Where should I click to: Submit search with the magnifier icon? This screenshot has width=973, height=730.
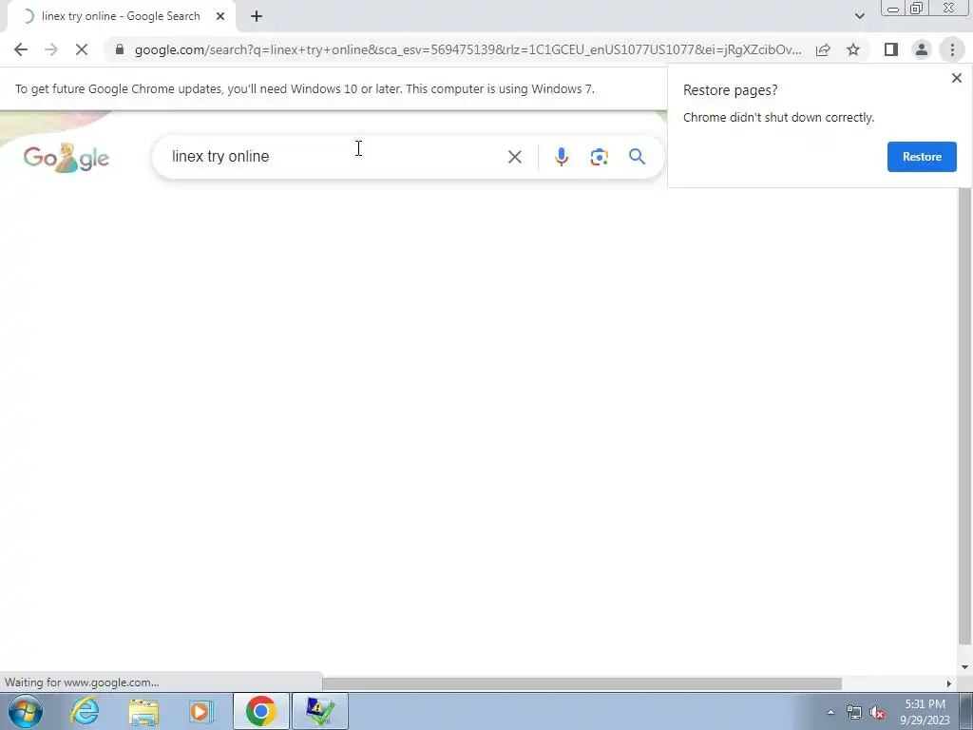[637, 157]
